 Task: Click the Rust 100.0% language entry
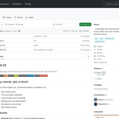tap(100, 117)
